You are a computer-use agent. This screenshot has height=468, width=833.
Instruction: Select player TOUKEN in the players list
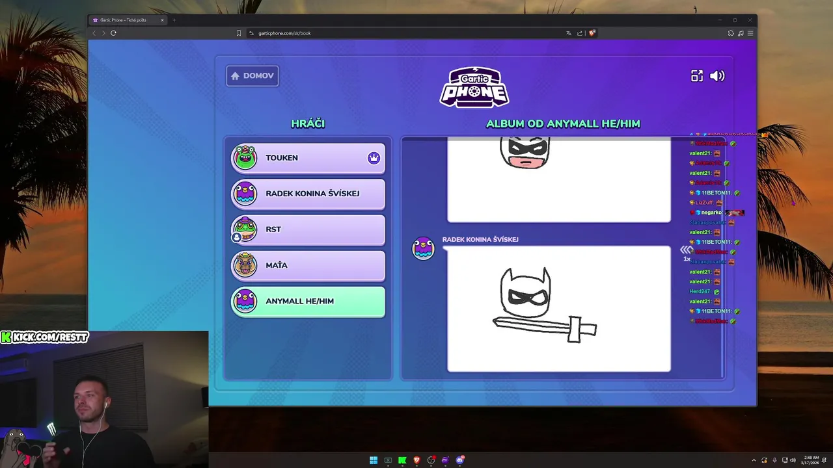[308, 158]
